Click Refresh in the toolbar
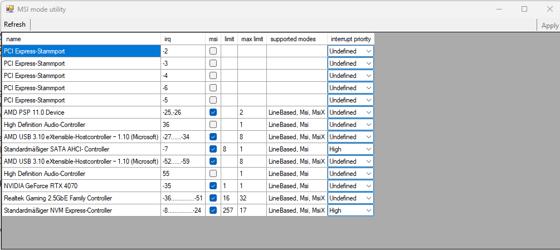The width and height of the screenshot is (560, 250). pyautogui.click(x=14, y=24)
